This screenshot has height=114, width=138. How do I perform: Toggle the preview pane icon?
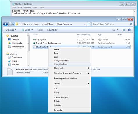(x=123, y=30)
